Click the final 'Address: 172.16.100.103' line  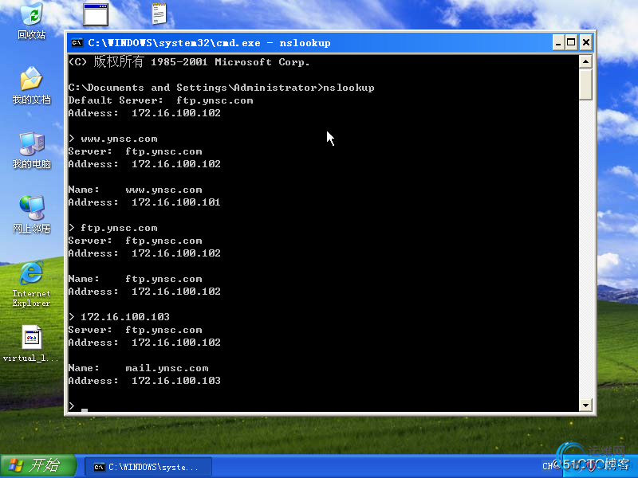coord(144,381)
